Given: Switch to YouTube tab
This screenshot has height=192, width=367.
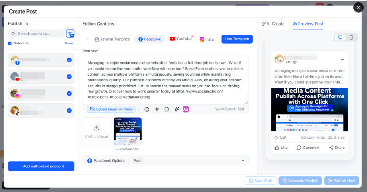Looking at the screenshot, I should (181, 39).
